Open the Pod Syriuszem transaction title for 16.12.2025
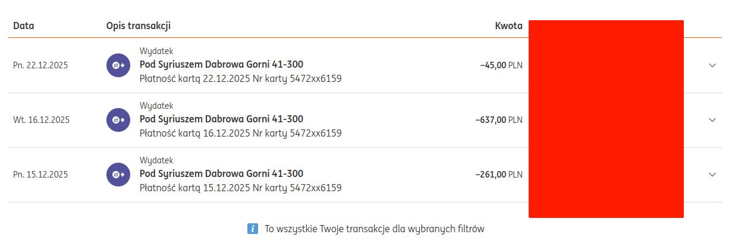Viewport: 732px width, 250px height. [221, 119]
